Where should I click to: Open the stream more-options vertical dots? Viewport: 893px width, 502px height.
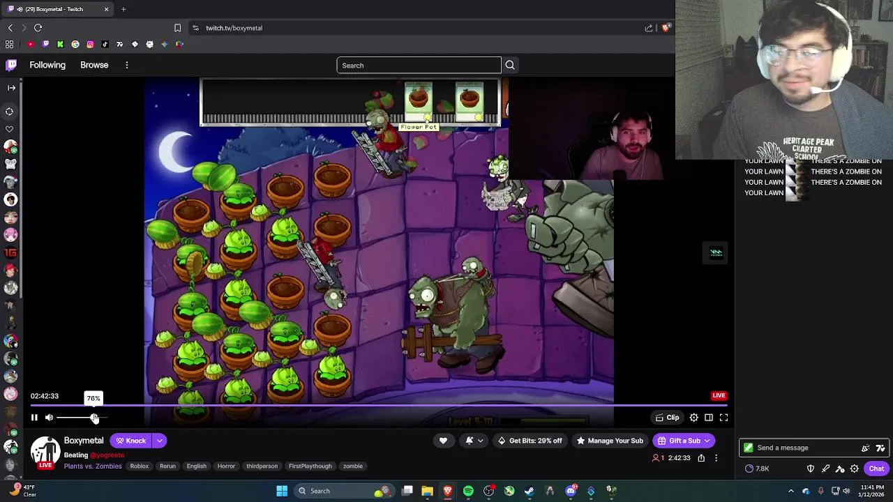pyautogui.click(x=716, y=458)
